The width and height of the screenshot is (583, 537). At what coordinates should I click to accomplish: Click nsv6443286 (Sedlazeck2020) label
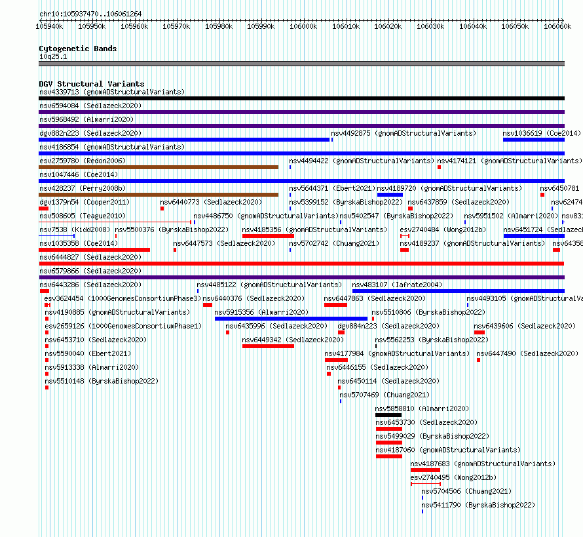[x=90, y=285]
